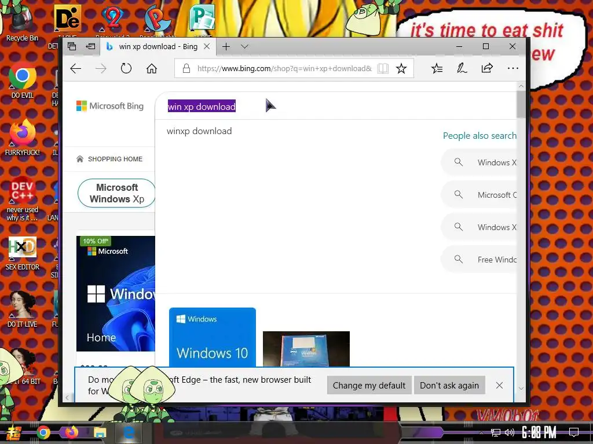Open the Action Center notifications icon
Screen dimensions: 593x444
[x=574, y=432]
